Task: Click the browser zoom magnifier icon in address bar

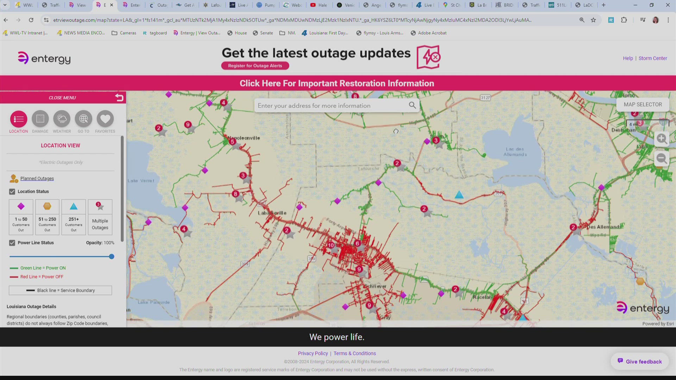Action: tap(582, 20)
